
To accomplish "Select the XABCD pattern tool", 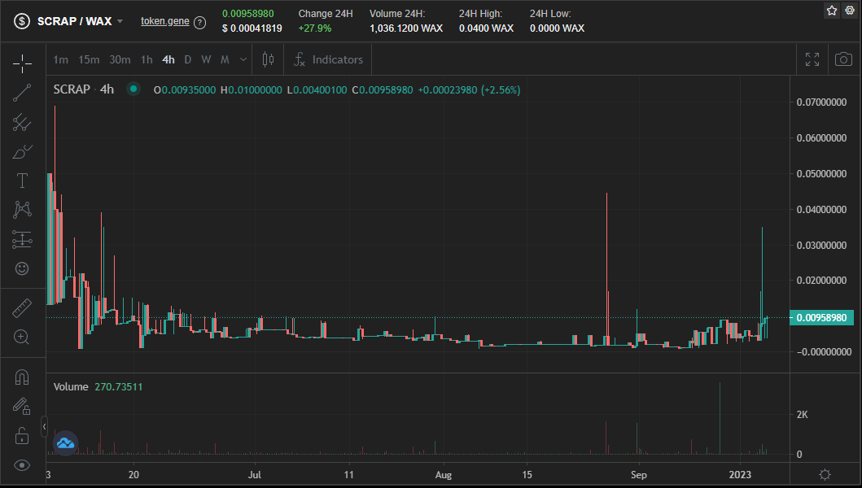I will [x=22, y=209].
